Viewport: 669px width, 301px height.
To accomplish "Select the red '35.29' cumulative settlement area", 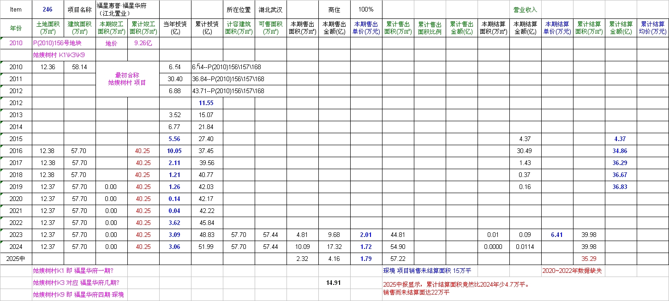I will (x=589, y=259).
